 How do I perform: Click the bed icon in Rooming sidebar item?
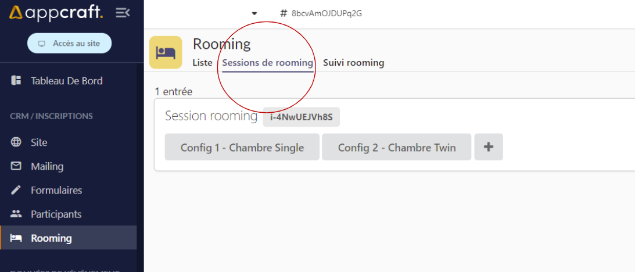pos(16,238)
